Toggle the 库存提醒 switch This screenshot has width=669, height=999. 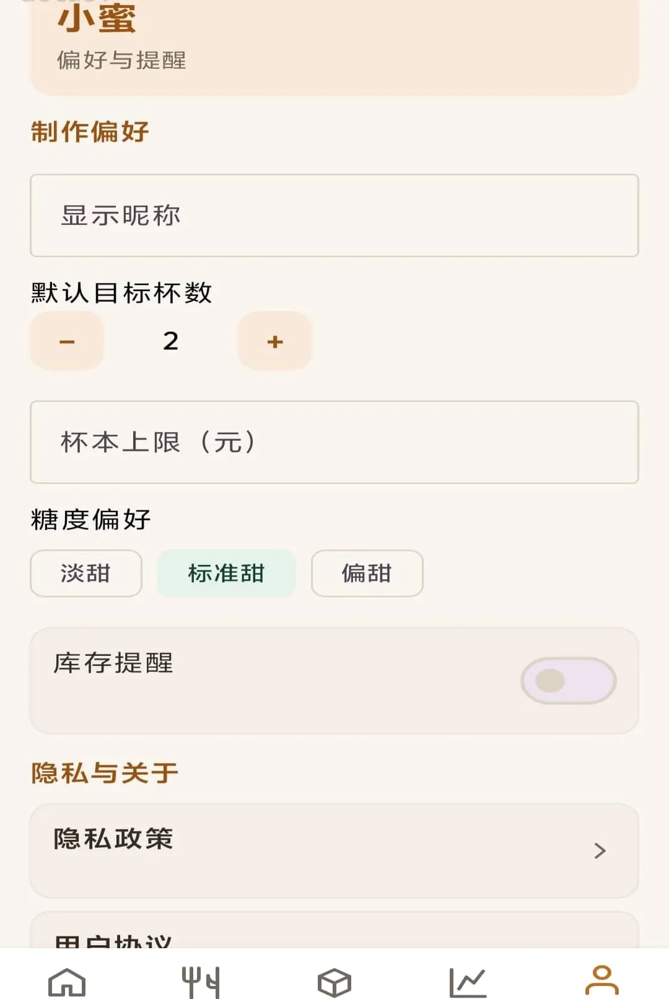coord(568,681)
